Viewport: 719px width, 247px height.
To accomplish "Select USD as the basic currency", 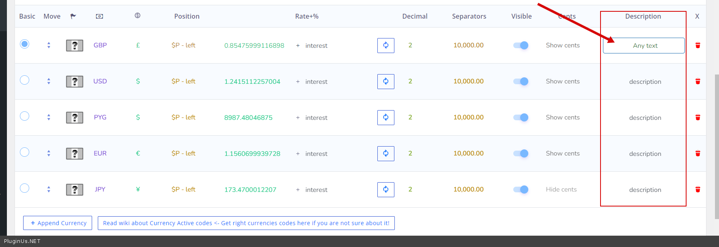I will (x=25, y=80).
